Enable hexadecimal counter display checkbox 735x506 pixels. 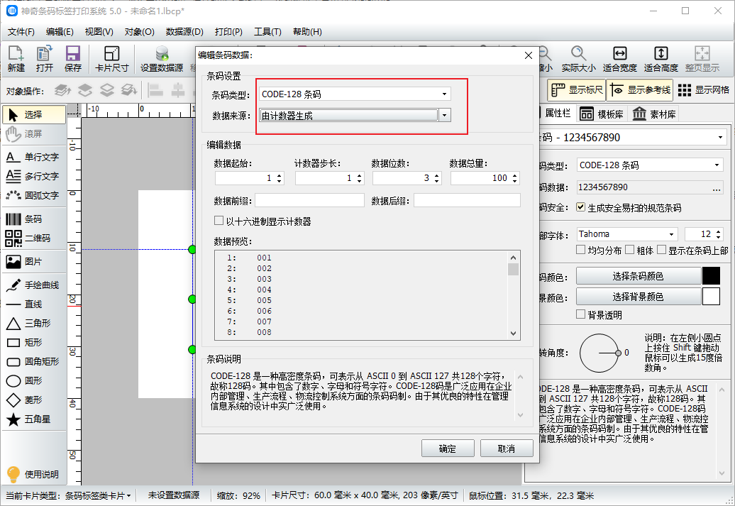[219, 221]
